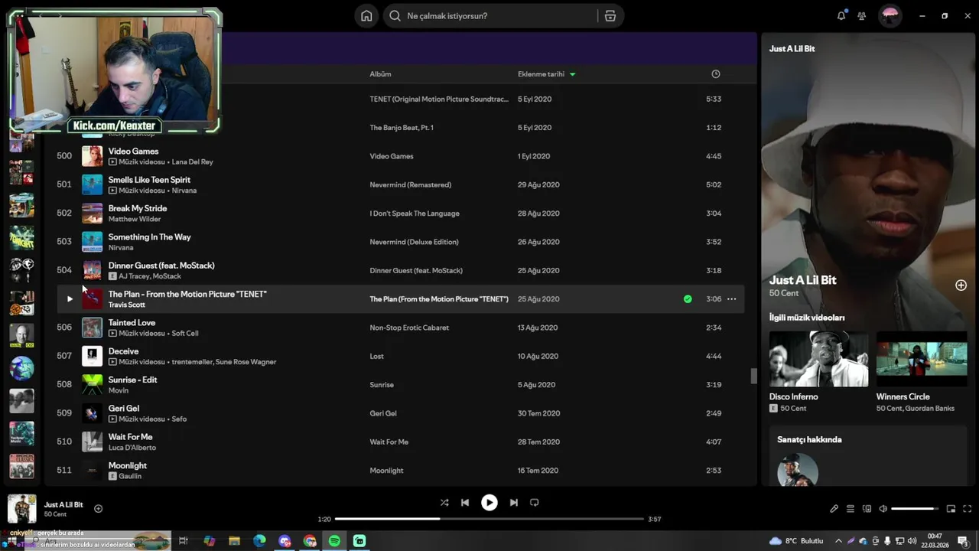The width and height of the screenshot is (979, 551).
Task: Open Just A Lil Bit in now playing bar
Action: [x=63, y=505]
